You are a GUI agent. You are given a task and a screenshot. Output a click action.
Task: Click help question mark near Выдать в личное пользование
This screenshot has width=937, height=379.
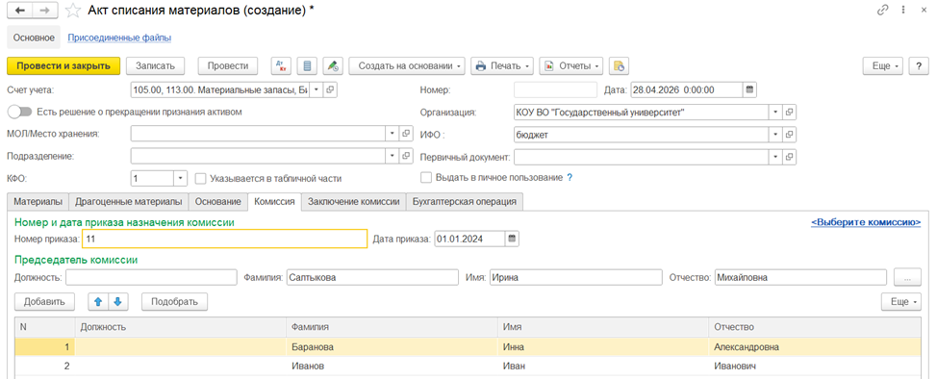coord(570,178)
